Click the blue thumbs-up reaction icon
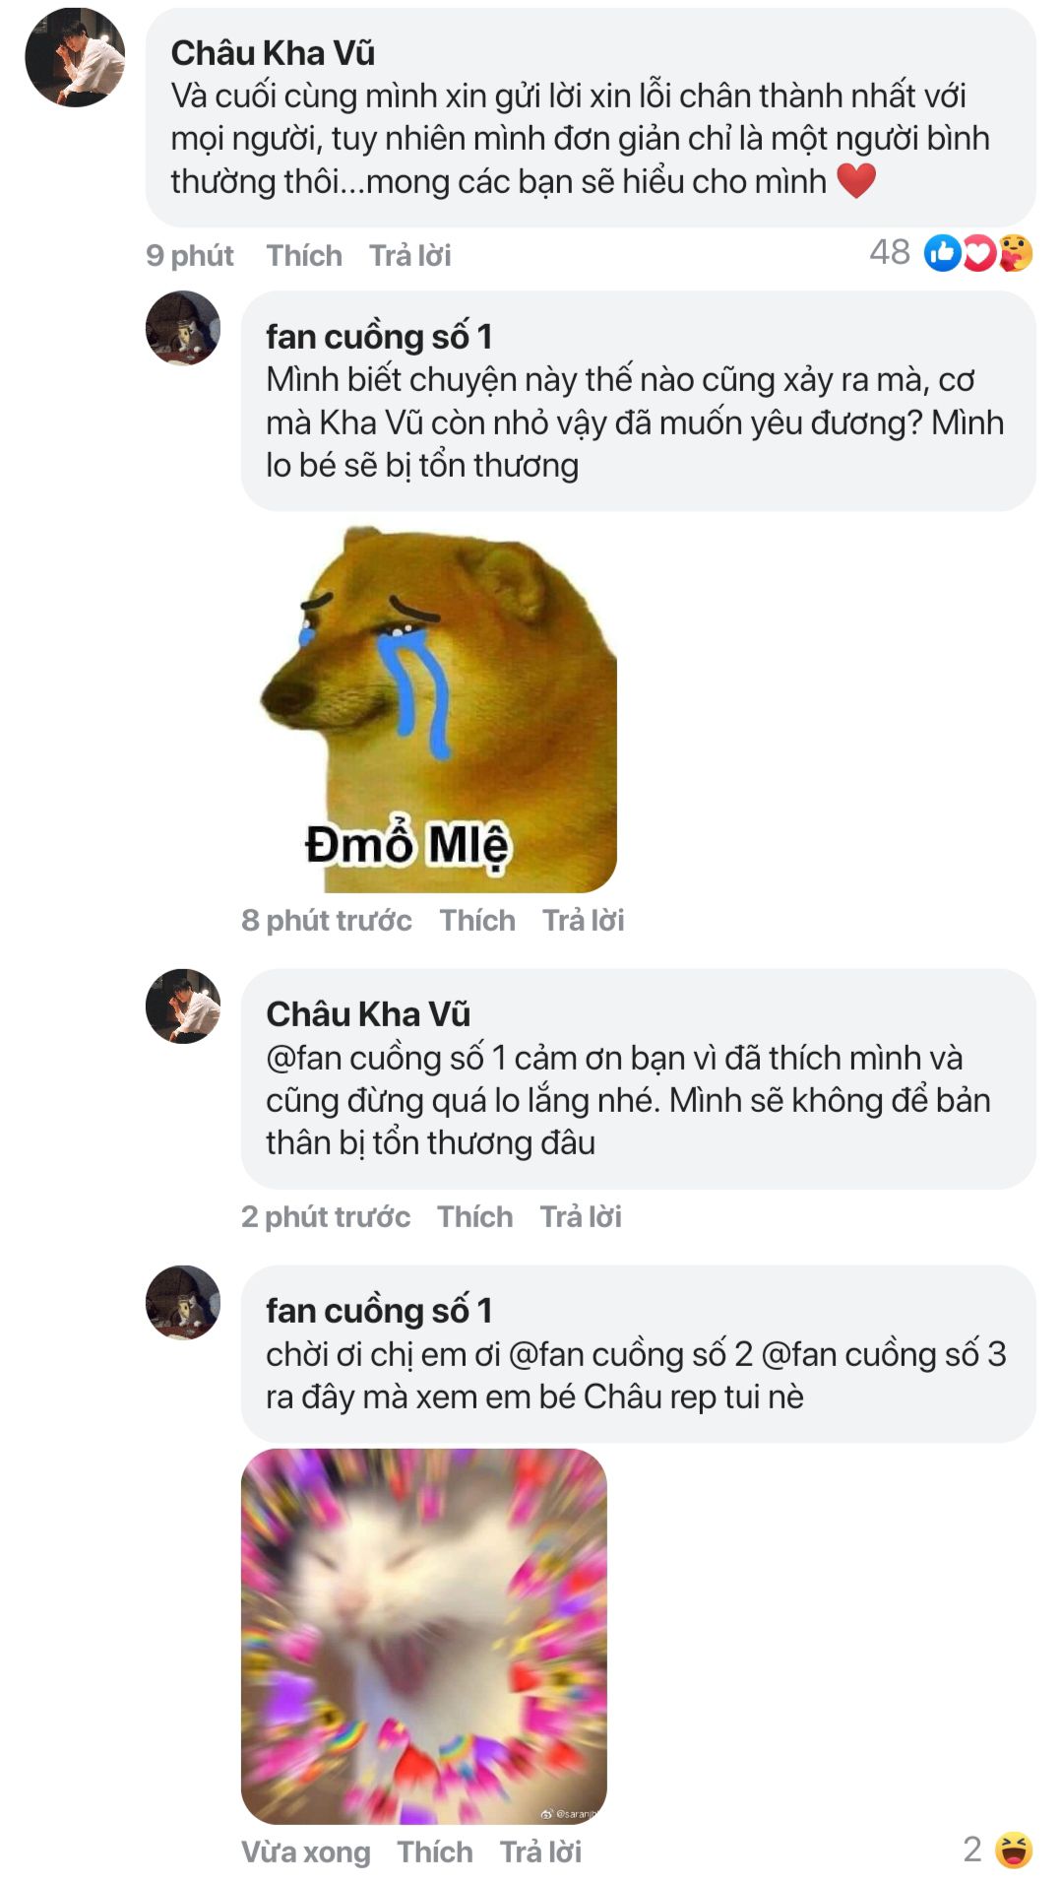 pos(942,254)
